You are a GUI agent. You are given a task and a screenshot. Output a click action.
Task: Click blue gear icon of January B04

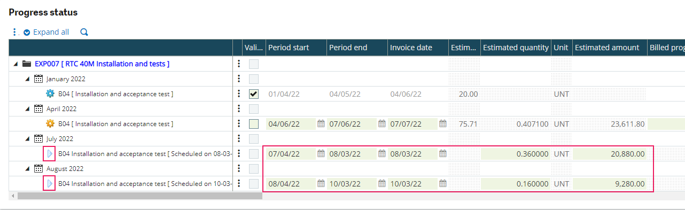click(x=50, y=94)
